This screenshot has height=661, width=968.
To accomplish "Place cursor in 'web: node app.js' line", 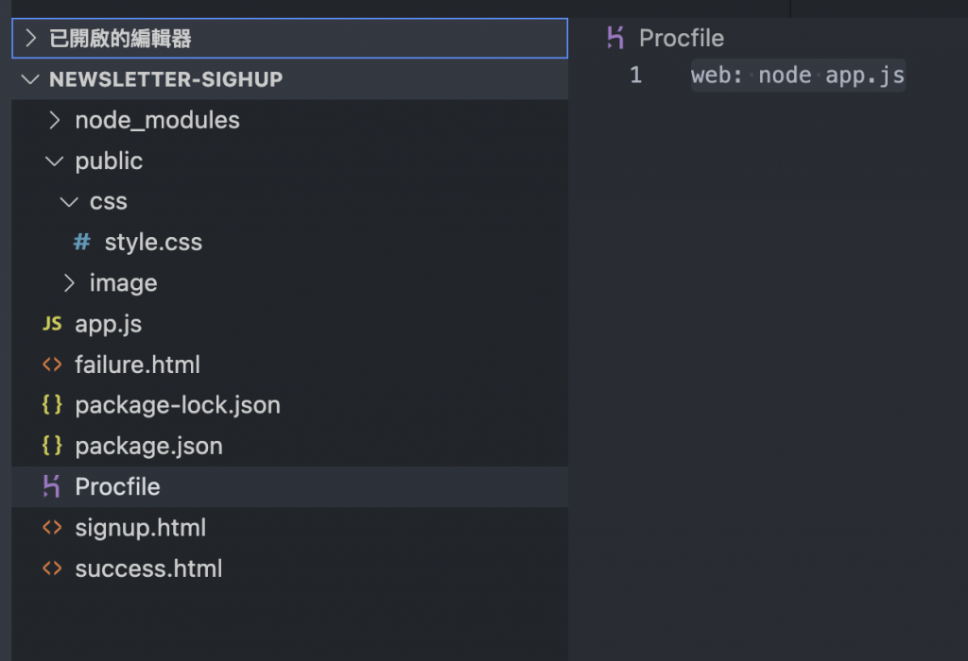I will pos(798,76).
